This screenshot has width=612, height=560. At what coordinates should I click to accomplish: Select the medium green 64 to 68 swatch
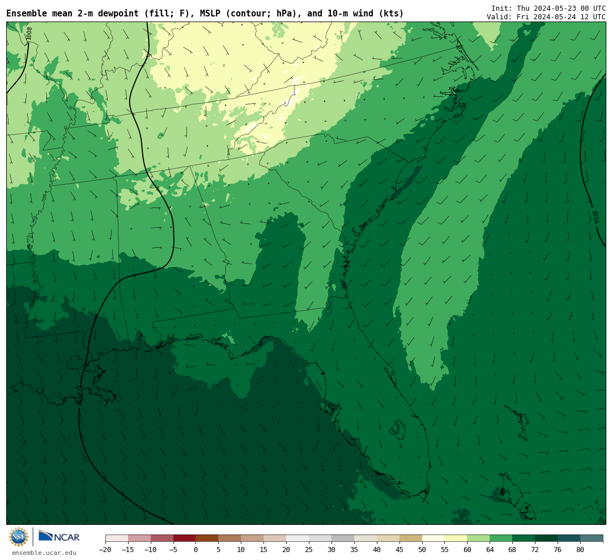[501, 538]
